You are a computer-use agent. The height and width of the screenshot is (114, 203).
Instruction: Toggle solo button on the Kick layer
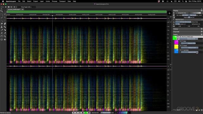click(x=182, y=41)
